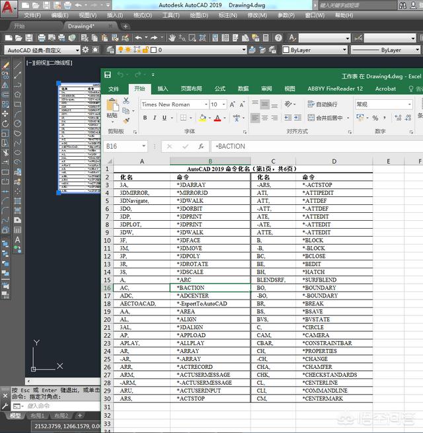Image resolution: width=423 pixels, height=433 pixels.
Task: Click the Cut scissors icon in Excel ribbon
Action: (x=126, y=100)
